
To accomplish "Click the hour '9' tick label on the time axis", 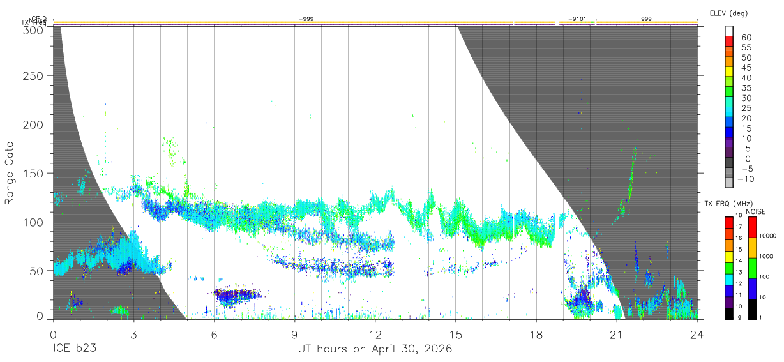I will pyautogui.click(x=294, y=335).
